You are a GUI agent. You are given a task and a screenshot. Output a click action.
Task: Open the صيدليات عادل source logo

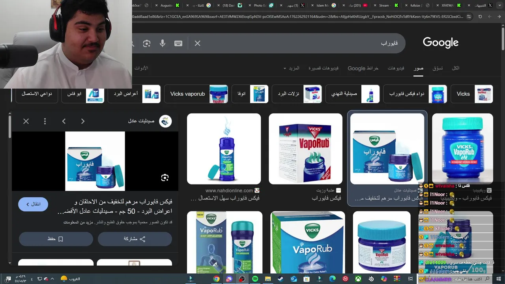165,121
